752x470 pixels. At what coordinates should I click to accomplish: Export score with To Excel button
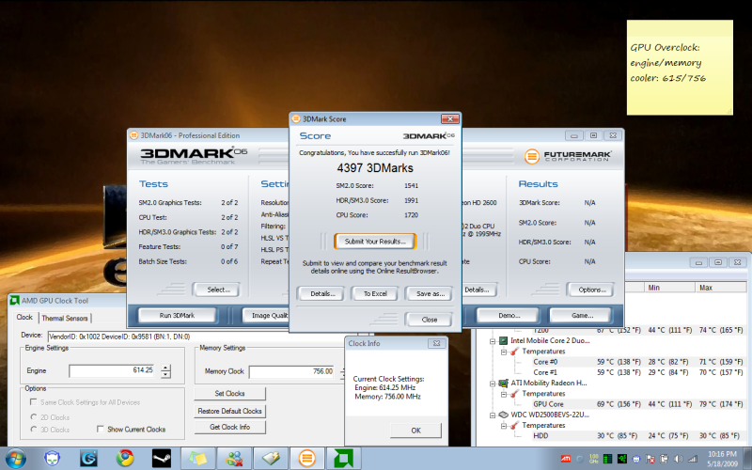click(x=375, y=293)
